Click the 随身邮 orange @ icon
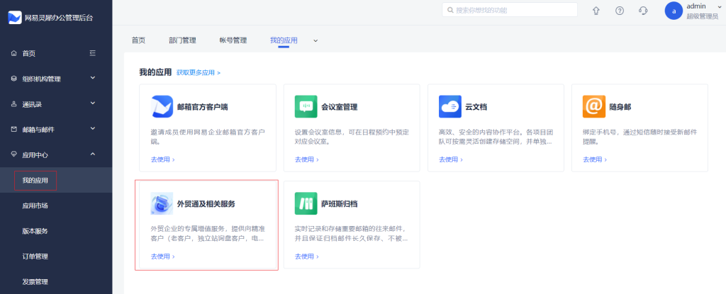Image resolution: width=726 pixels, height=294 pixels. click(x=593, y=107)
